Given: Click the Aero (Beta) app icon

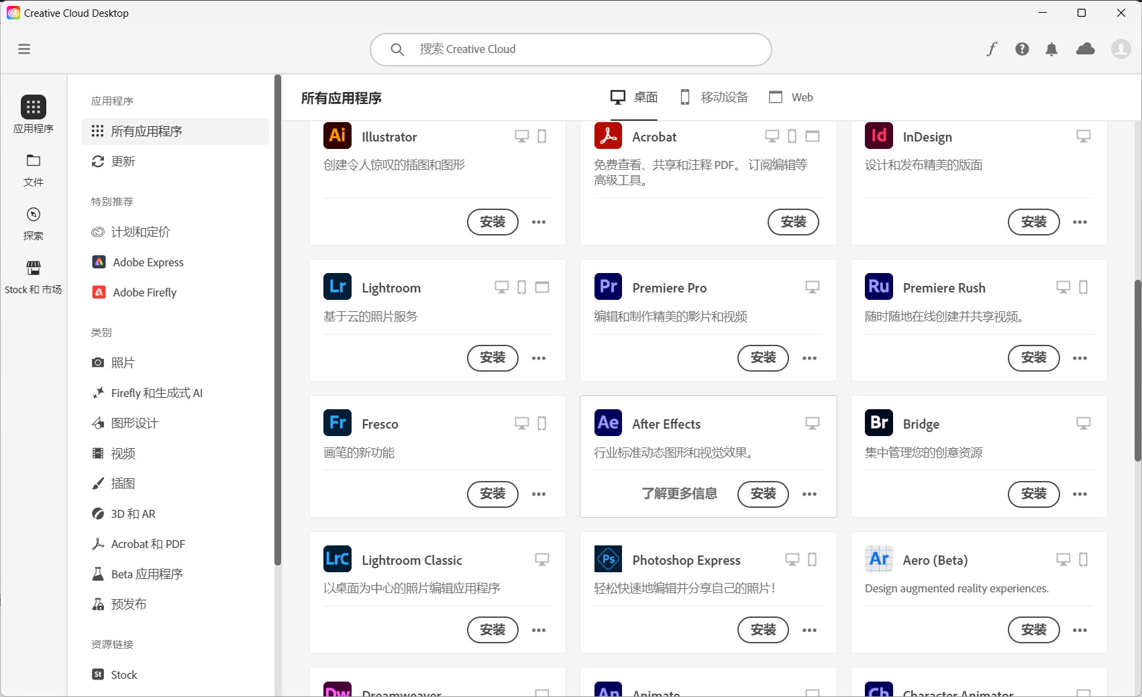Looking at the screenshot, I should [879, 559].
